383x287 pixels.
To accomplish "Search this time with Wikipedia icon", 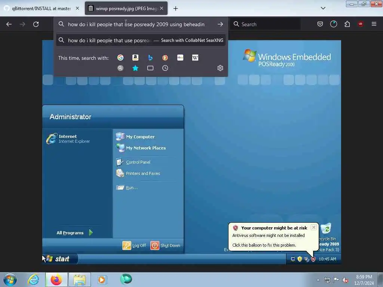I will pyautogui.click(x=195, y=58).
